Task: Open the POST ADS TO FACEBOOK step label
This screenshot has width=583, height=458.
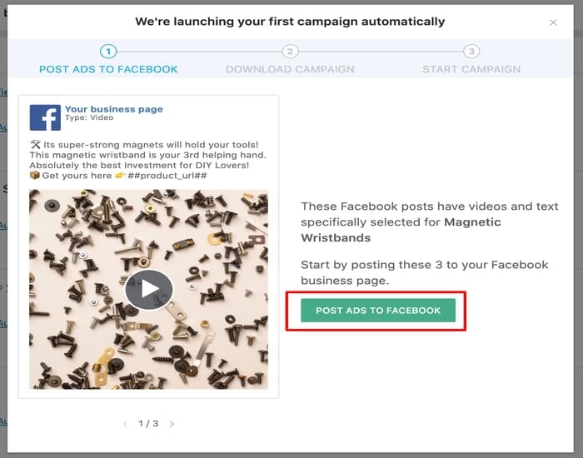Action: [108, 69]
